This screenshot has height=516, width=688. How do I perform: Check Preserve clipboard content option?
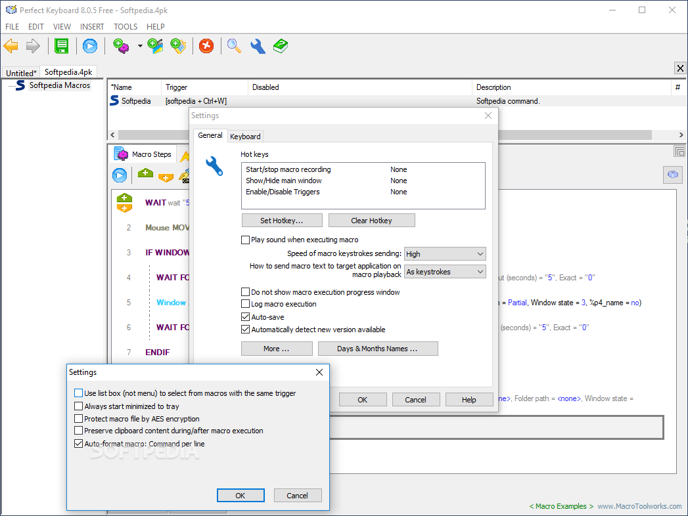[79, 431]
